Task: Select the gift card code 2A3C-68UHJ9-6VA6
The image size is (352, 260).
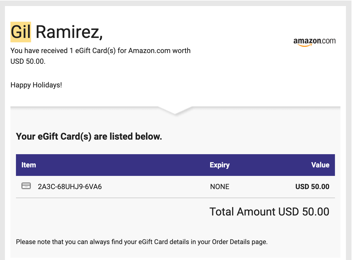Action: point(70,187)
